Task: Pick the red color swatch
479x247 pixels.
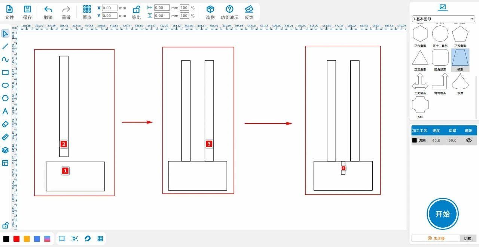Action: coord(16,239)
